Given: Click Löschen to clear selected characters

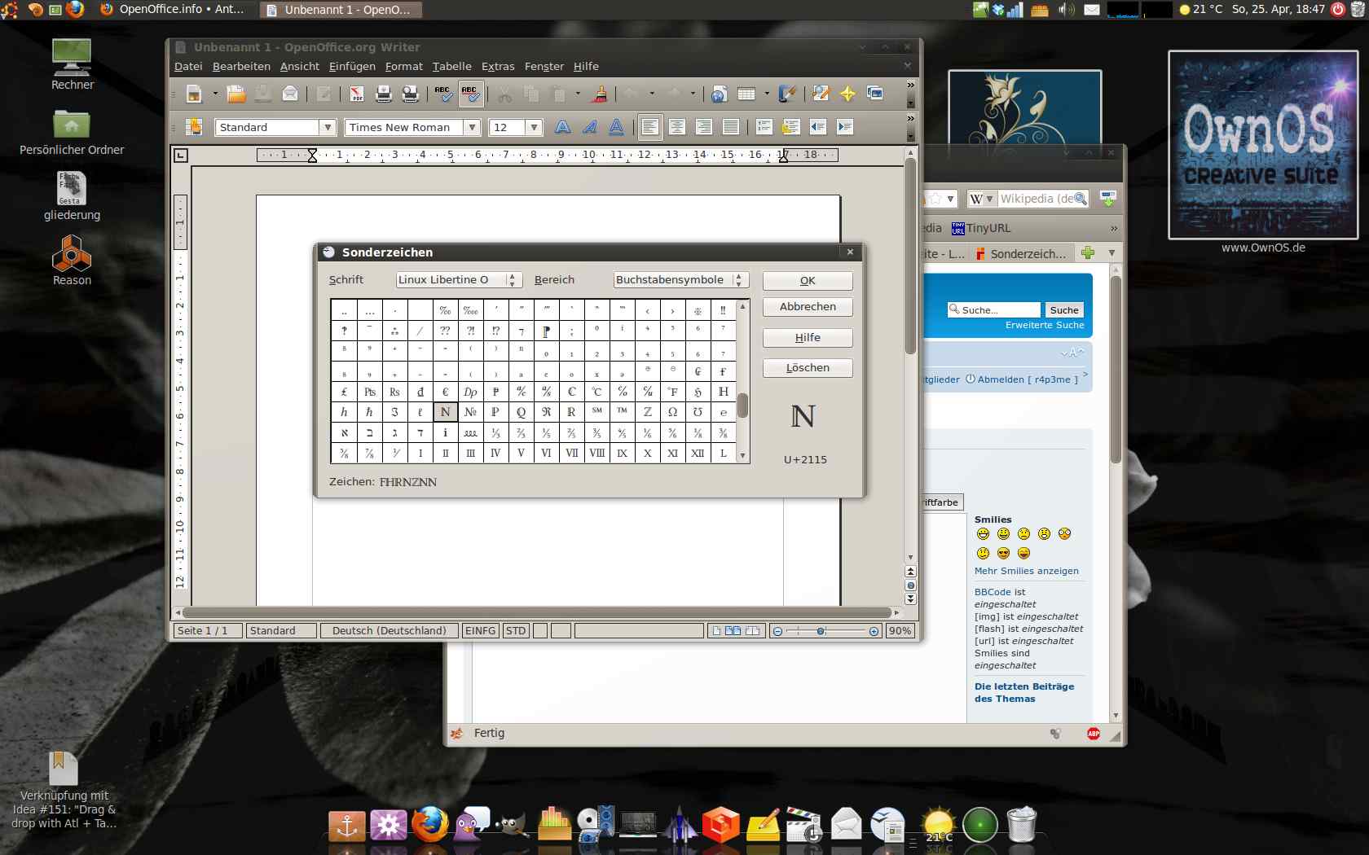Looking at the screenshot, I should (808, 368).
